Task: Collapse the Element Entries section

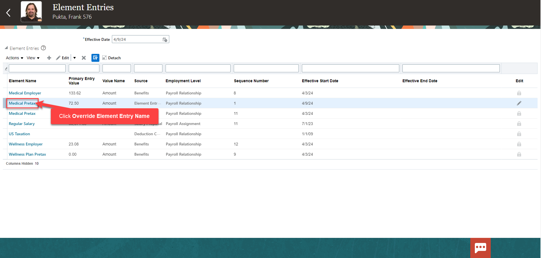Action: coord(6,48)
